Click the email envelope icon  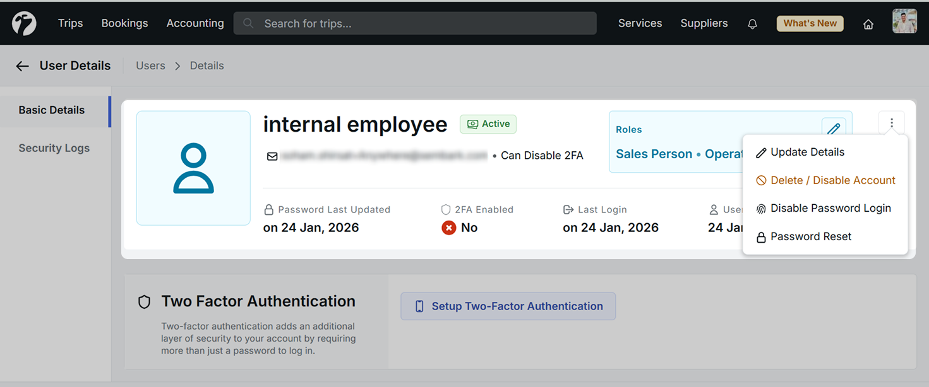click(x=272, y=156)
